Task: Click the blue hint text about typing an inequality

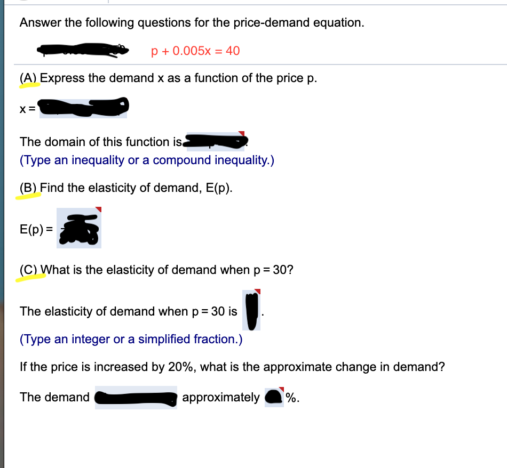Action: click(146, 160)
